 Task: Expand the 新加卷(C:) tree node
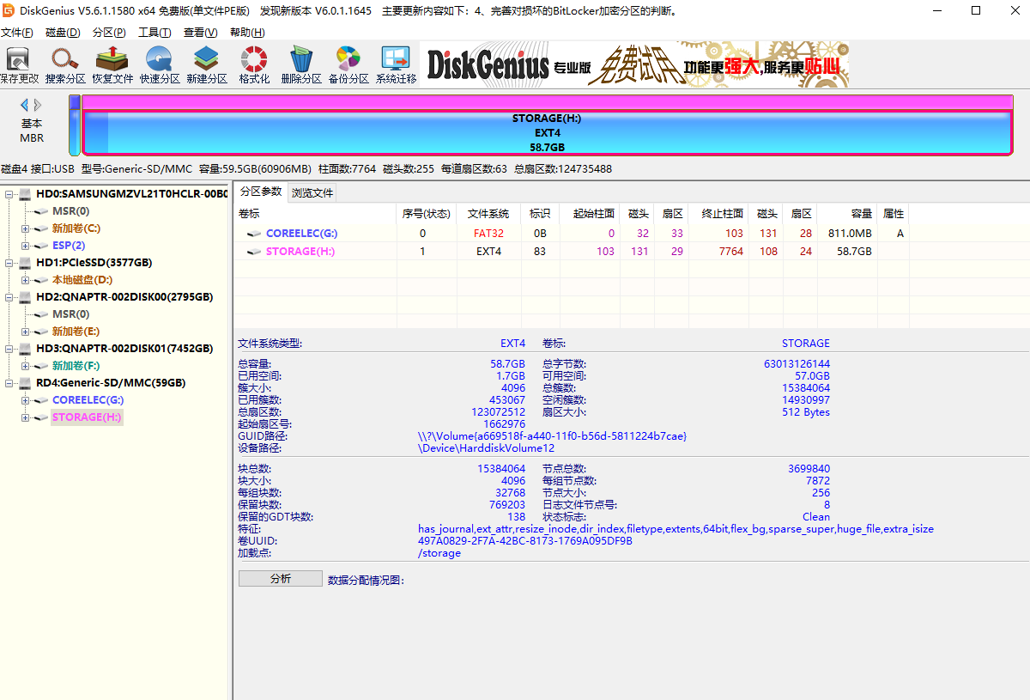point(26,228)
